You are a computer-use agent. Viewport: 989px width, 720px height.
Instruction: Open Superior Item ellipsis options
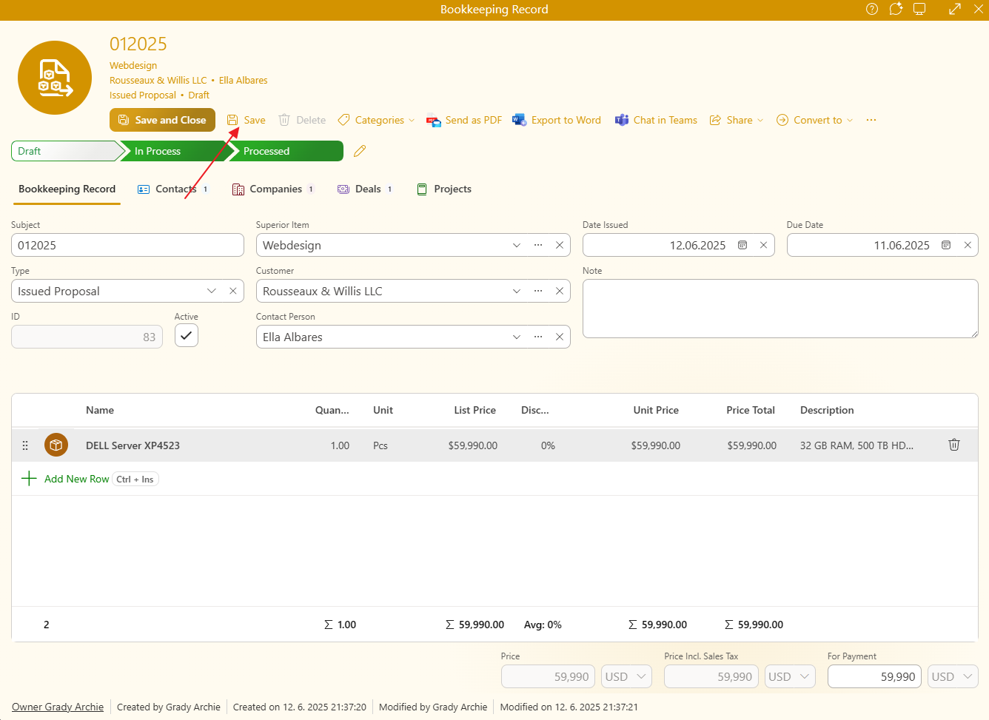click(538, 245)
